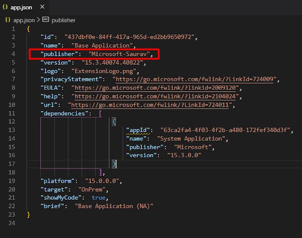302x238 pixels.
Task: Click the "platform" key
Action: tap(58, 181)
